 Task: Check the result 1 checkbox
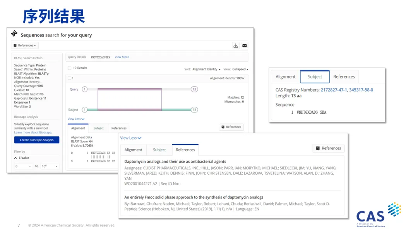(69, 78)
